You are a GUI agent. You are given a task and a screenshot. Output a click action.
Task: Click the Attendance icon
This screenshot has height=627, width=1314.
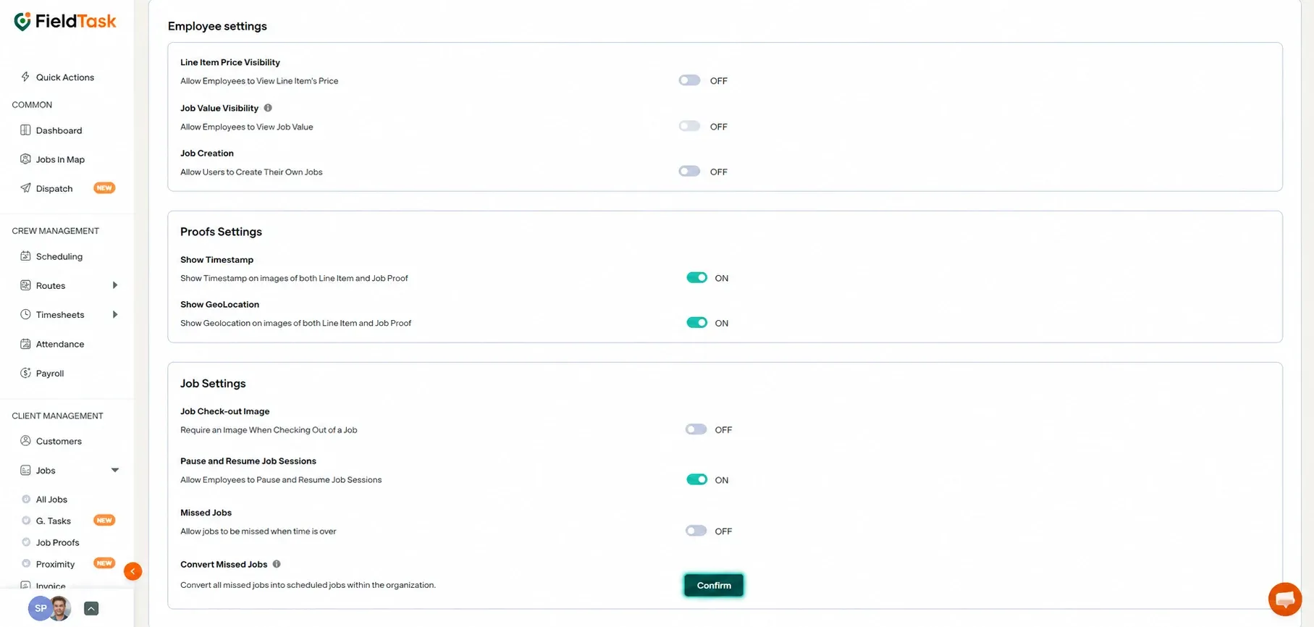[x=25, y=344]
